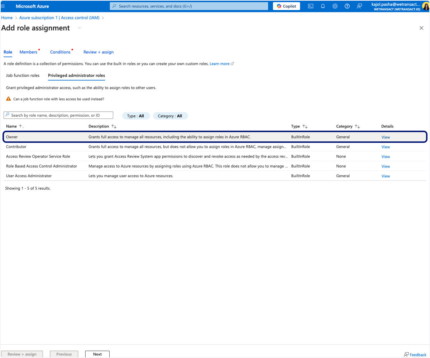
Task: Select Role Based Access Control Administrator
Action: point(215,166)
